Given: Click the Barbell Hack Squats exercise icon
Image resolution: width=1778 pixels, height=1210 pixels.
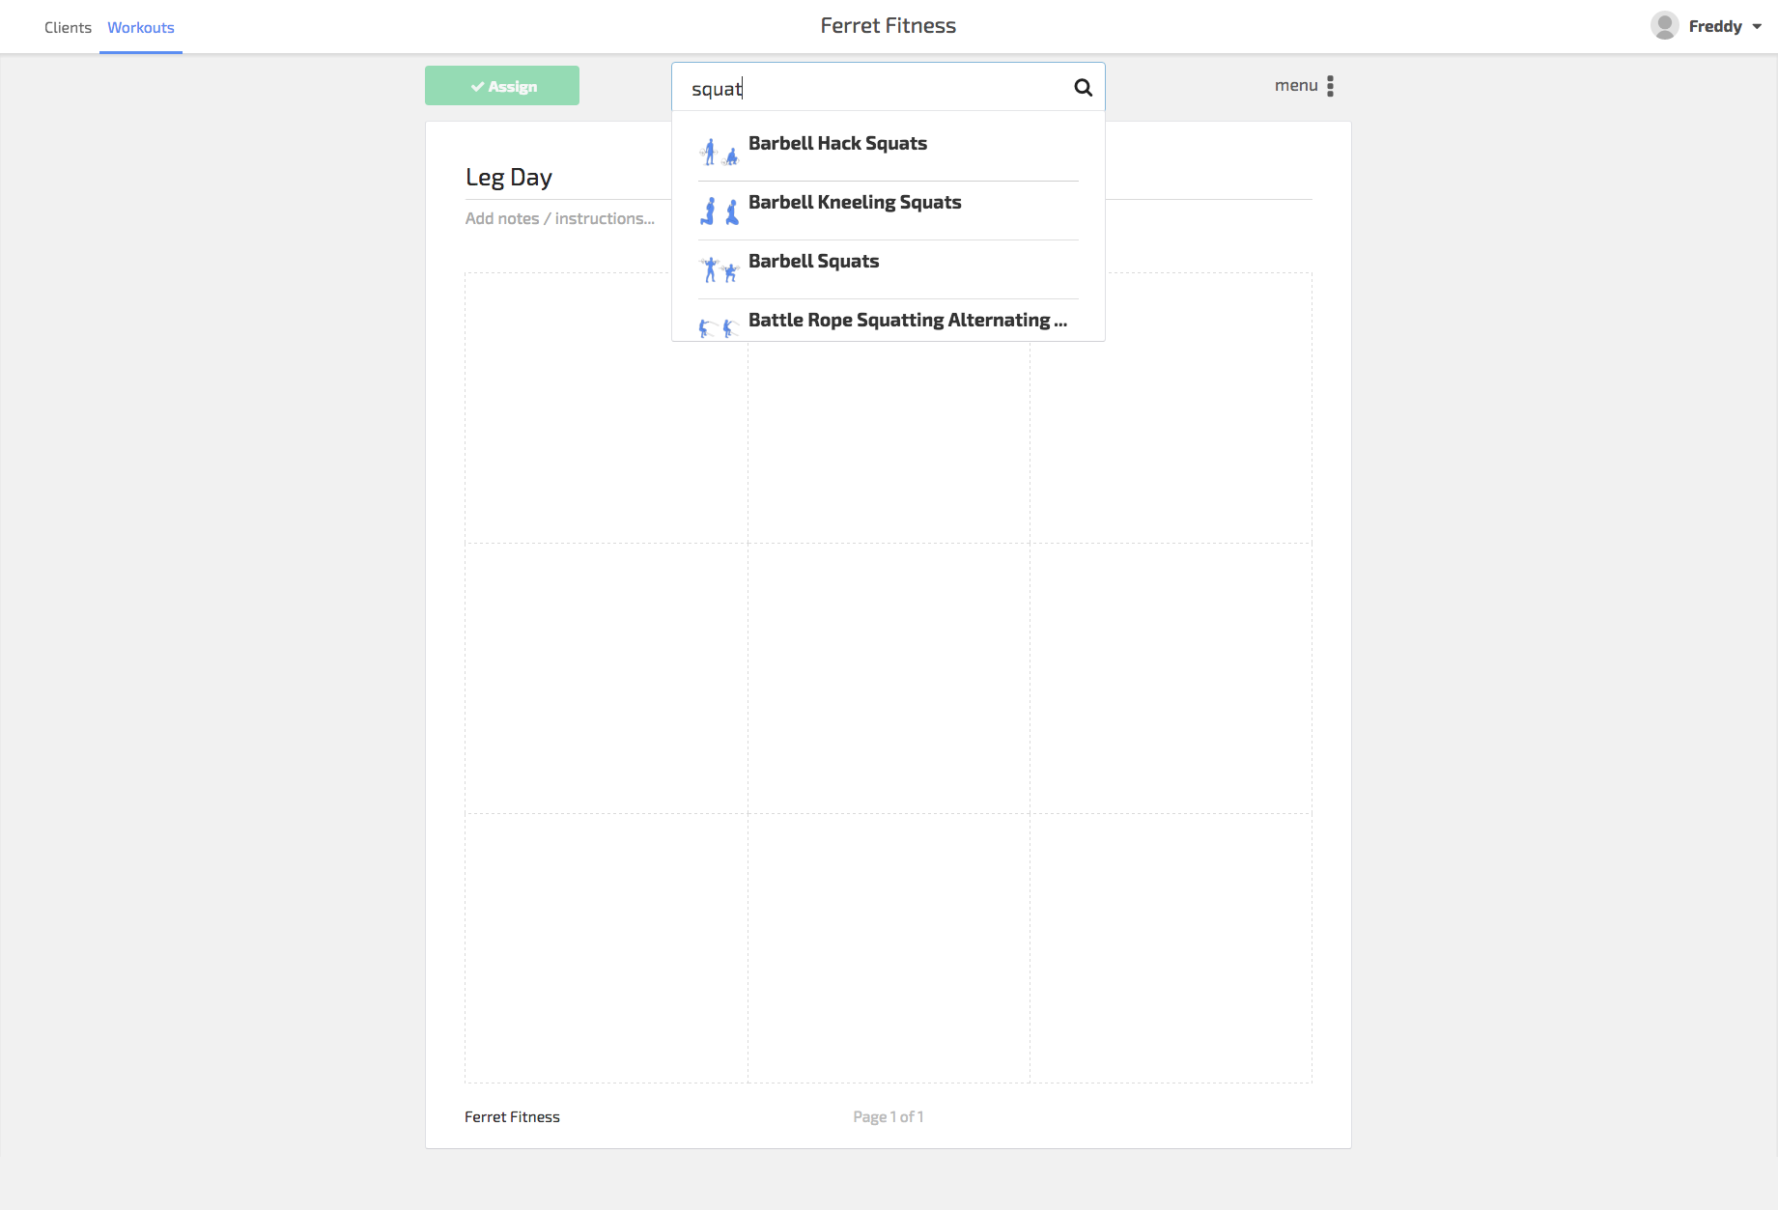Looking at the screenshot, I should tap(720, 152).
